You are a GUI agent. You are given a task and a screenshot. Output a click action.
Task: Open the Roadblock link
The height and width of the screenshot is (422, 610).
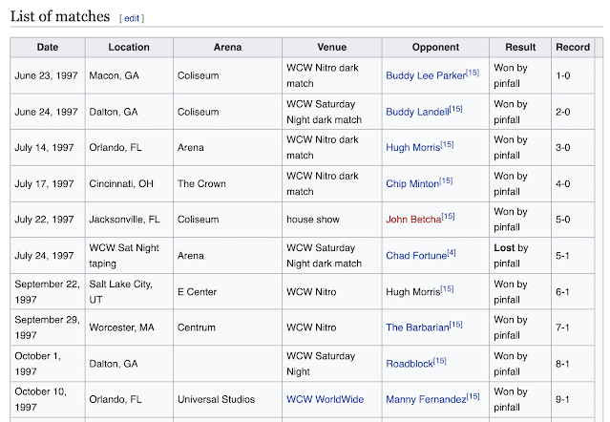tap(410, 364)
